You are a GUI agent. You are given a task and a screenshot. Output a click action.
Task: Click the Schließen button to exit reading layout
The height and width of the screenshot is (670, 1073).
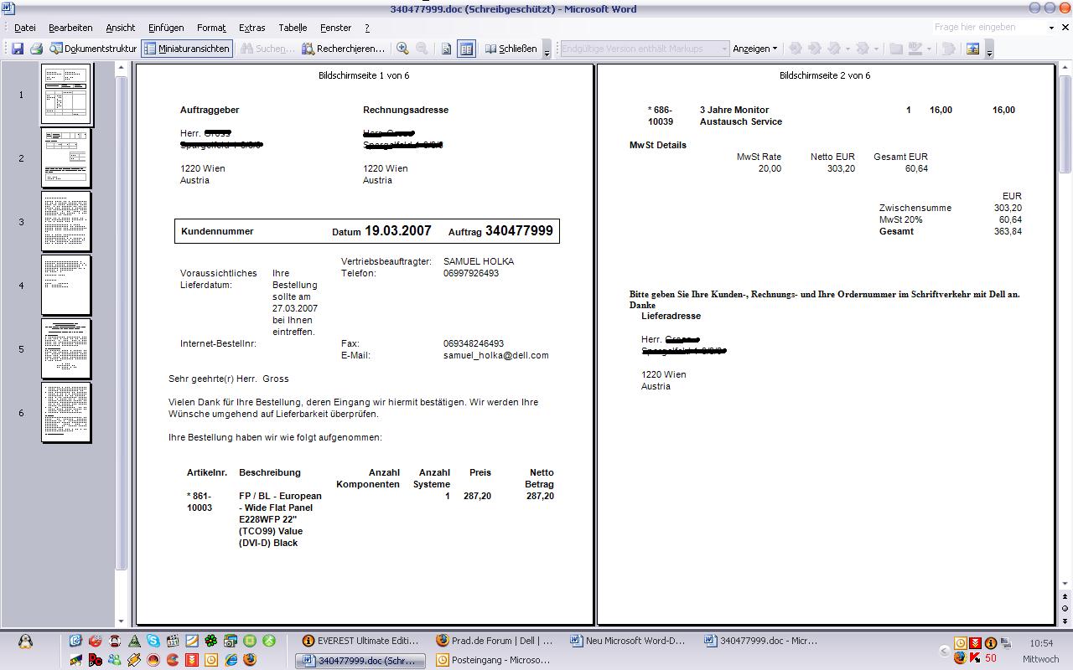[511, 49]
